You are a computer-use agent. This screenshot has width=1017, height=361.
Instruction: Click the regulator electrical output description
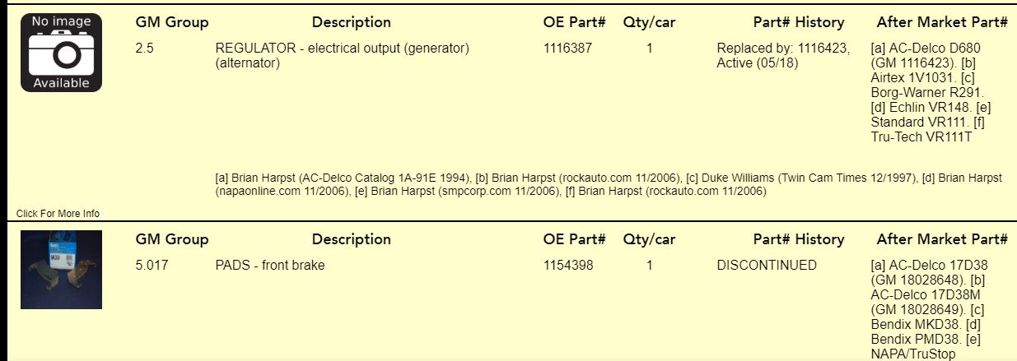[342, 55]
